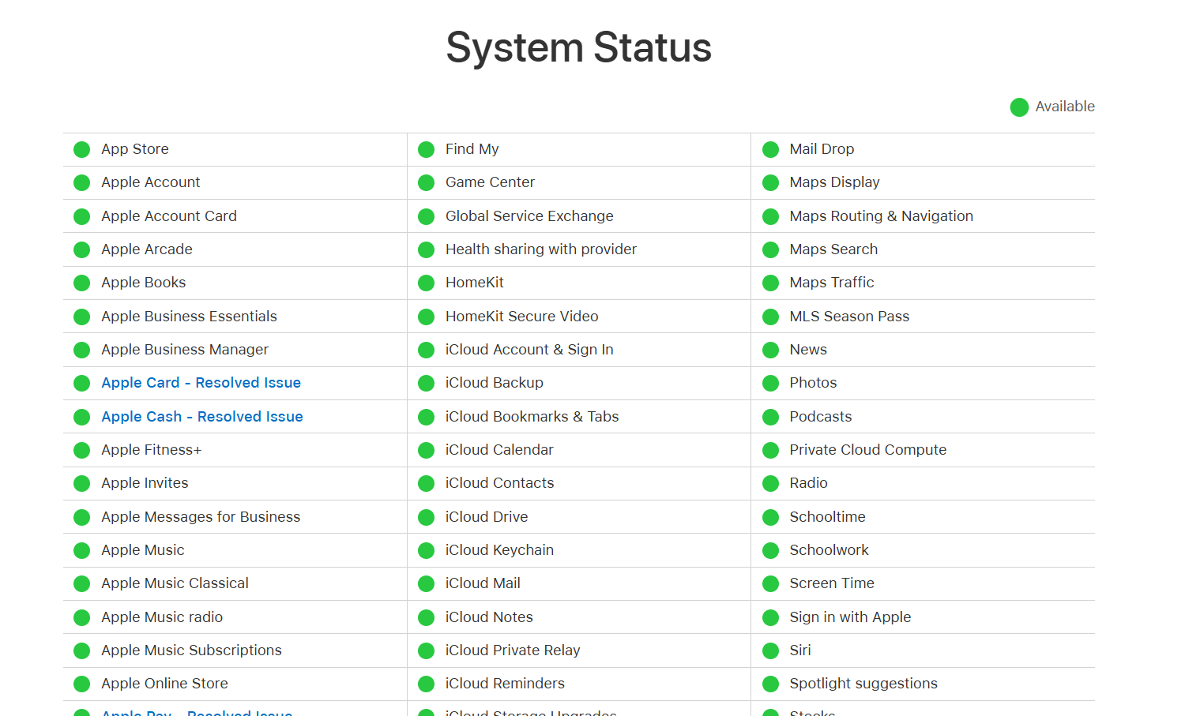Click the Available legend label
The height and width of the screenshot is (716, 1185).
click(1065, 107)
